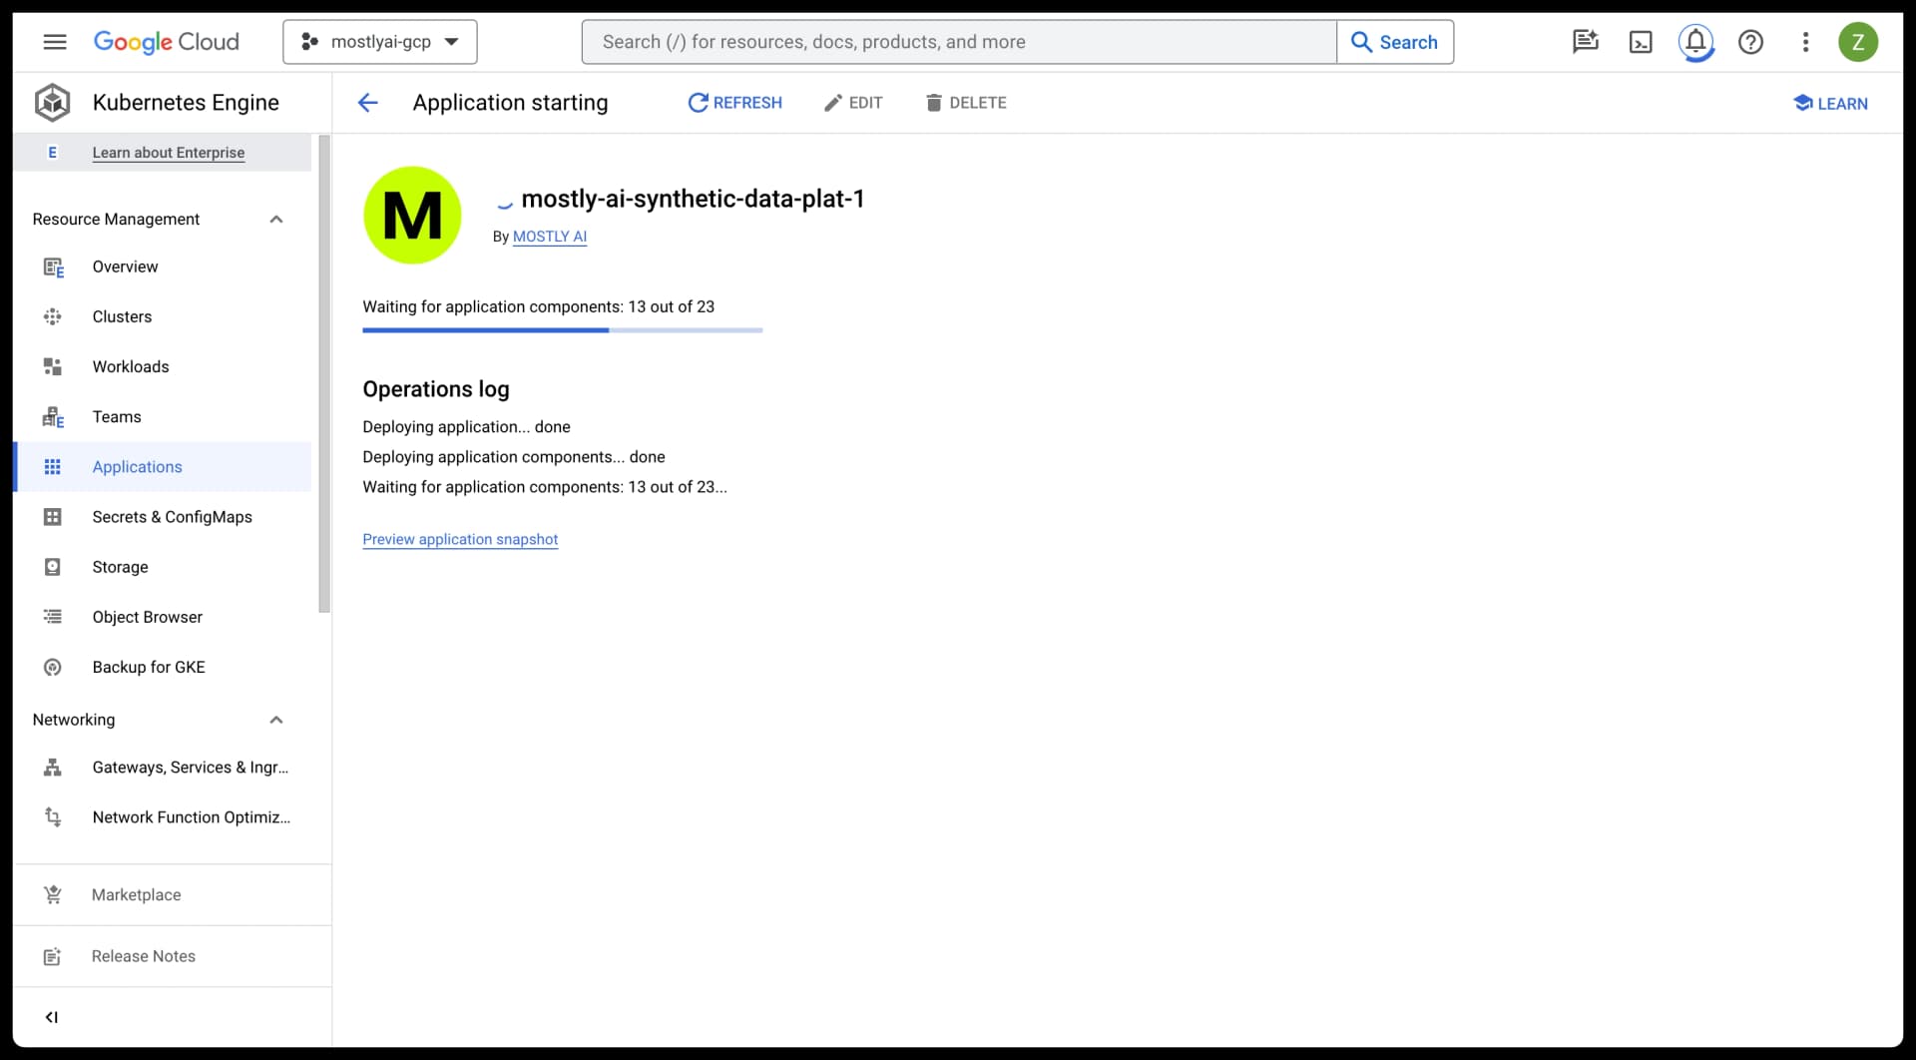The width and height of the screenshot is (1916, 1060).
Task: Collapse the Networking section
Action: [276, 720]
